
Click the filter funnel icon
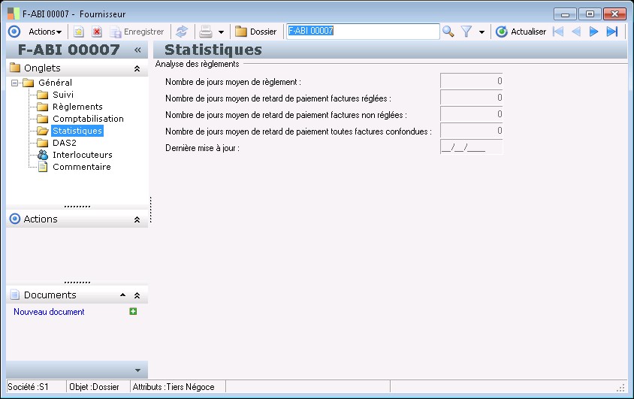point(466,32)
